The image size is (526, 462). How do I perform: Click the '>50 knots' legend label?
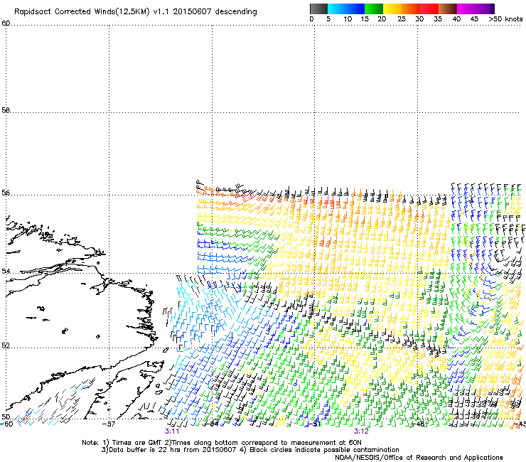coord(505,19)
